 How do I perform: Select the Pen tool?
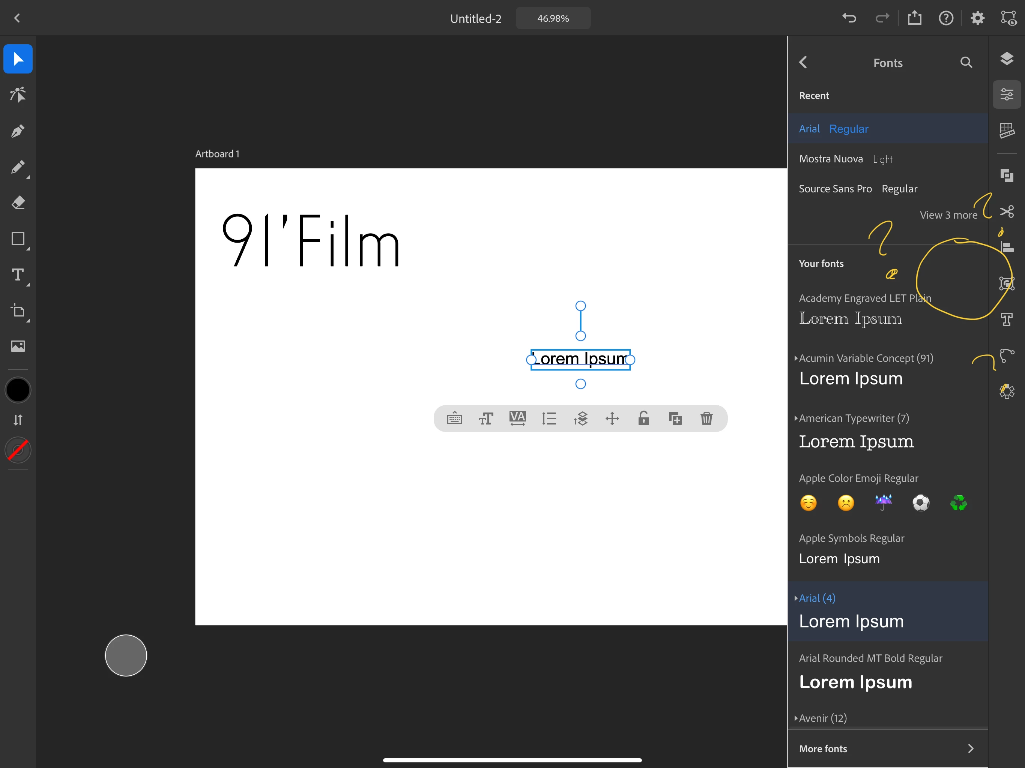click(x=18, y=131)
